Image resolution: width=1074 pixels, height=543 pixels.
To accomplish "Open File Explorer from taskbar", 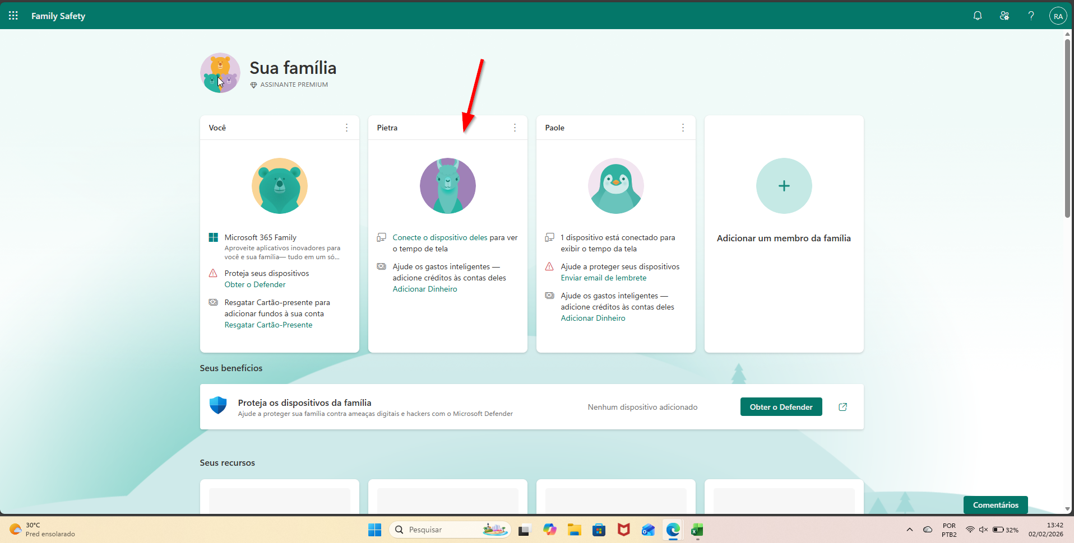I will coord(575,530).
